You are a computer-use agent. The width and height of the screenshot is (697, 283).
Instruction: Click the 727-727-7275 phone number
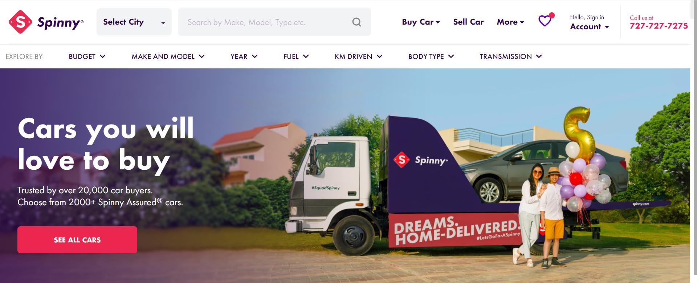[x=659, y=26]
